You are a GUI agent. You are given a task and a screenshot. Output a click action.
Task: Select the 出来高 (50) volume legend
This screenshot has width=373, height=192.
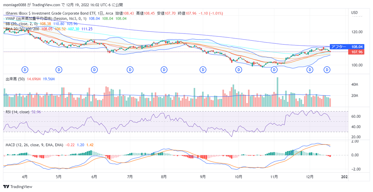click(15, 79)
